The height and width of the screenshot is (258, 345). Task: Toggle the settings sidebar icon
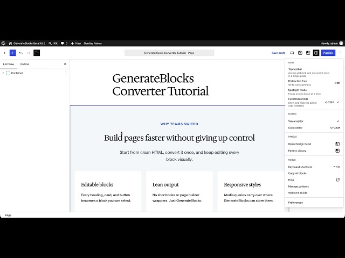(x=316, y=53)
